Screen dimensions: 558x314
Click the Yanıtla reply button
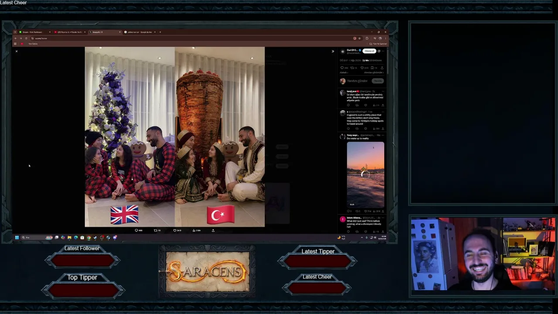[x=378, y=81]
